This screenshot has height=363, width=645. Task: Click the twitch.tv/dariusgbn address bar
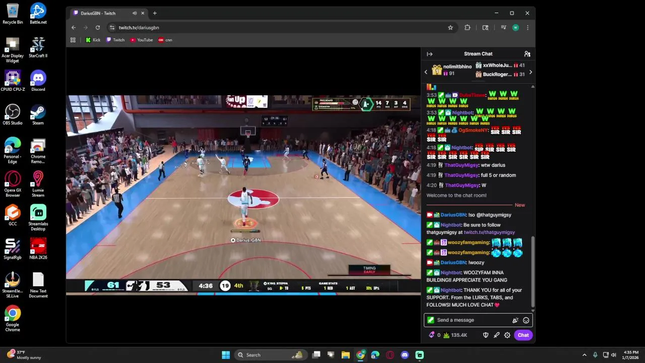(282, 28)
